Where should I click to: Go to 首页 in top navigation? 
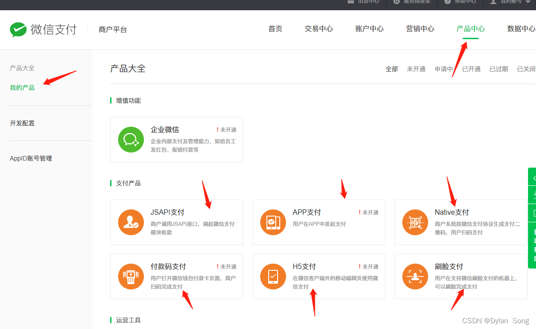275,29
